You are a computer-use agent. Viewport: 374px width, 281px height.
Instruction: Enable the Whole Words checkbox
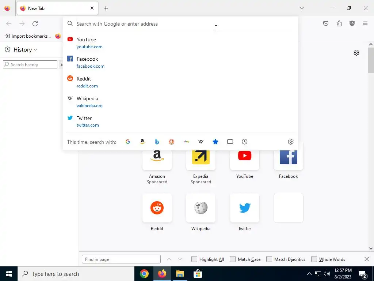(314, 259)
